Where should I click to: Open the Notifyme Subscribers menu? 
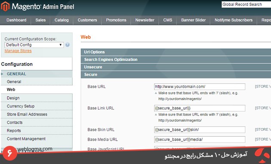(234, 20)
